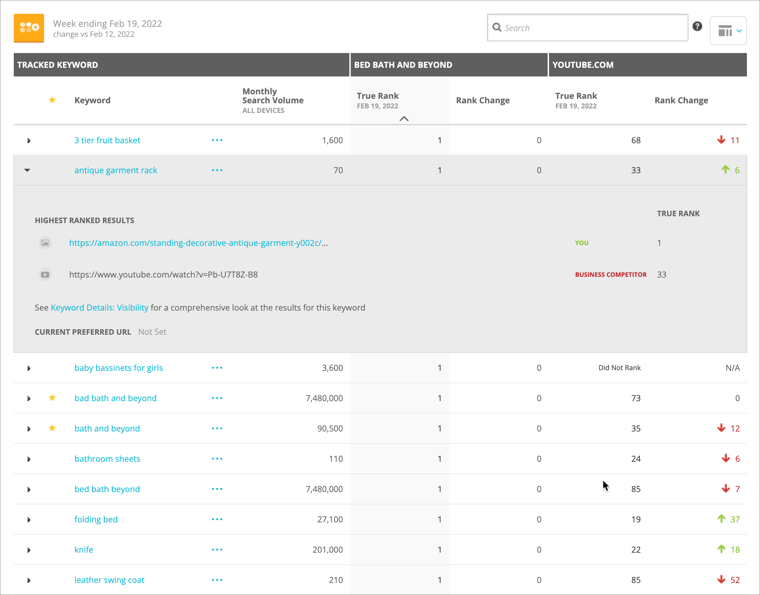Expand the knife row

coord(29,550)
